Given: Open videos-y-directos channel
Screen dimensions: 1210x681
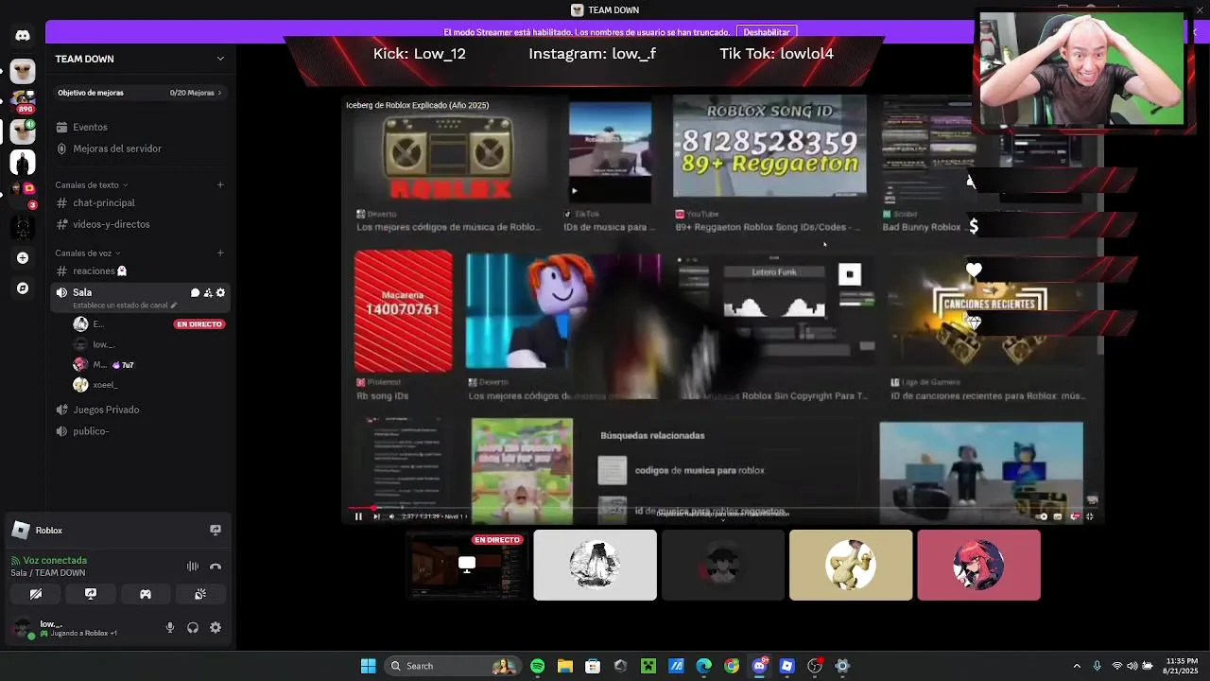Looking at the screenshot, I should point(142,224).
